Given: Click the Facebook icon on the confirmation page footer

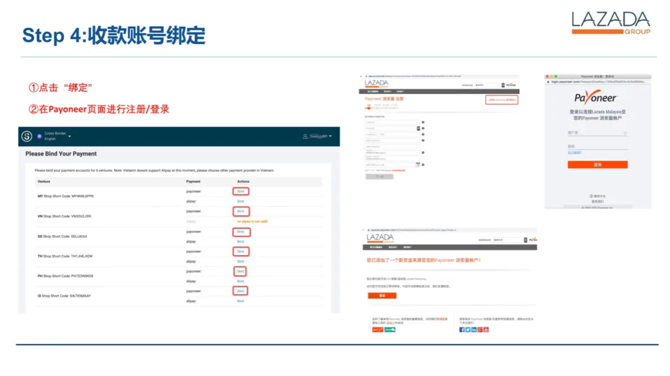Looking at the screenshot, I should (x=462, y=330).
